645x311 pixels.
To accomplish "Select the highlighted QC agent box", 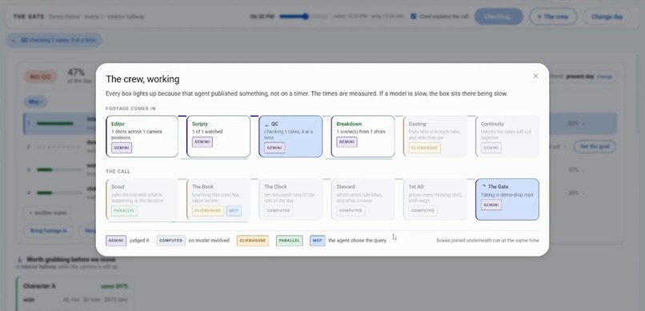I will [x=290, y=137].
